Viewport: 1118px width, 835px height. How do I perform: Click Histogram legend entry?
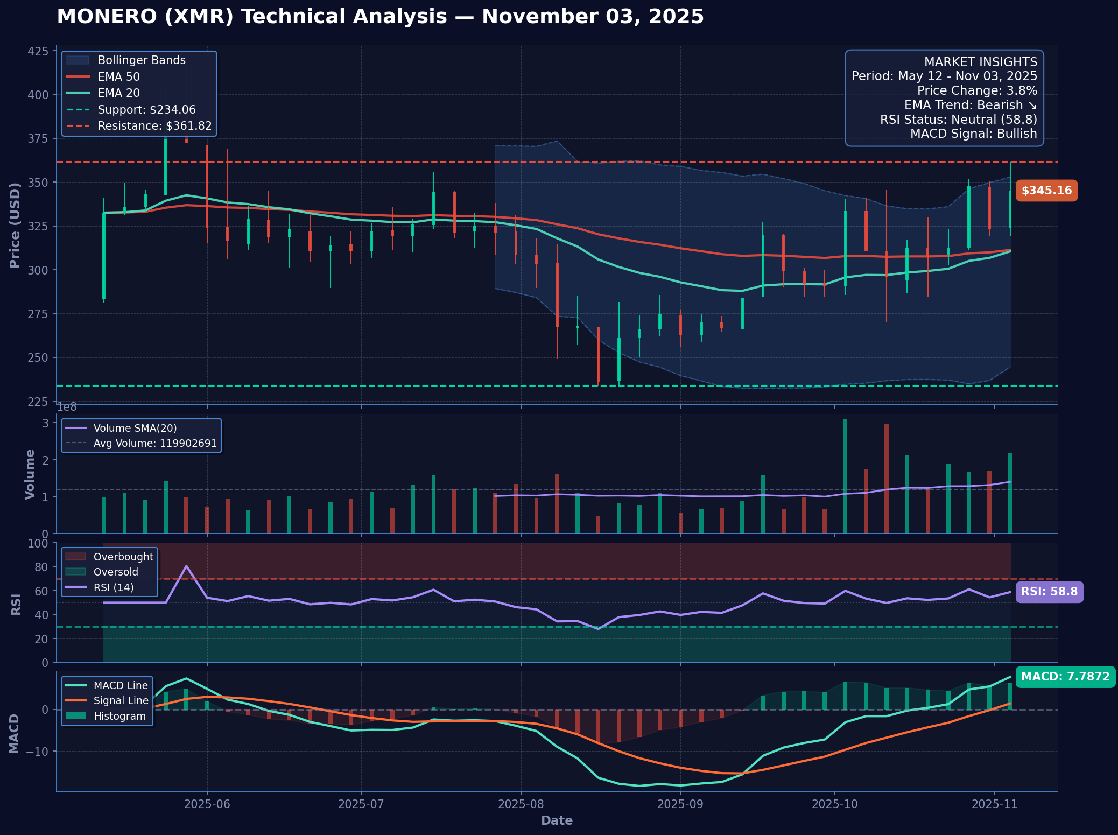click(x=119, y=716)
